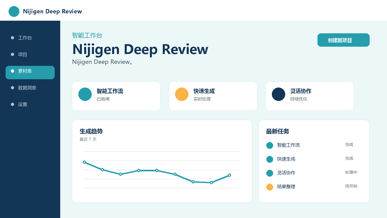Open the 智能工作流 card title
The height and width of the screenshot is (218, 387).
click(x=110, y=91)
